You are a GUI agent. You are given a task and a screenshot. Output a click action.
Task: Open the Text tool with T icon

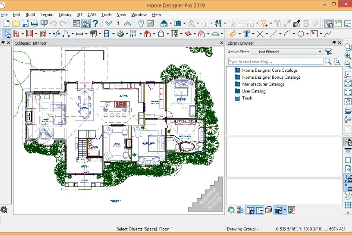[x=246, y=34]
